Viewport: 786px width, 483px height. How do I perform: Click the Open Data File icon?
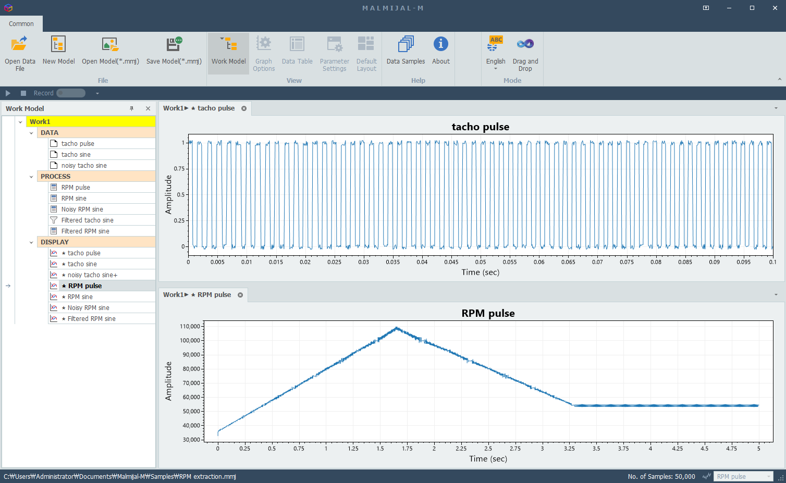(x=20, y=45)
